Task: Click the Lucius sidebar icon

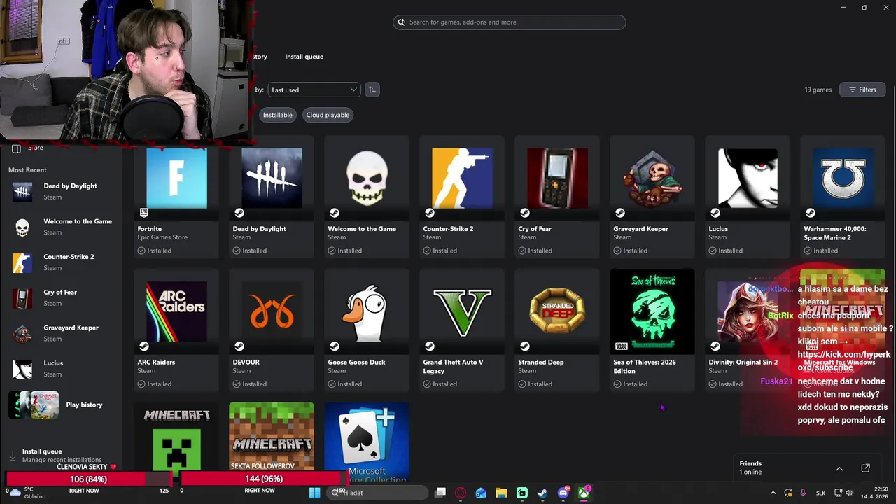Action: [22, 369]
